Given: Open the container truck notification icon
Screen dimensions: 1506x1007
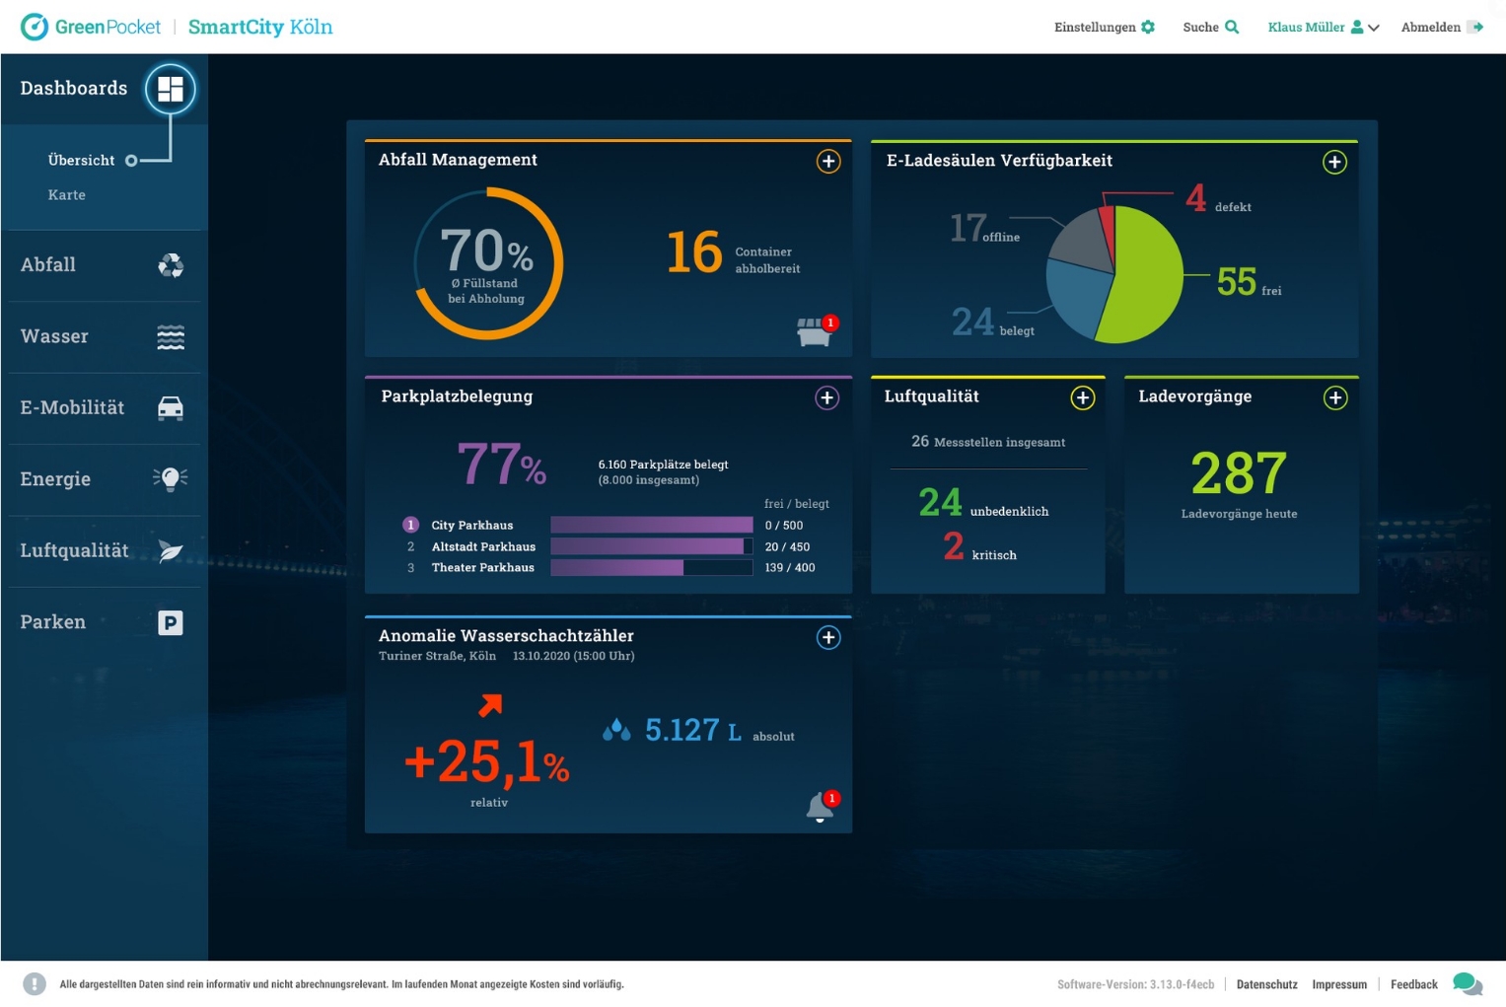Looking at the screenshot, I should [x=815, y=332].
